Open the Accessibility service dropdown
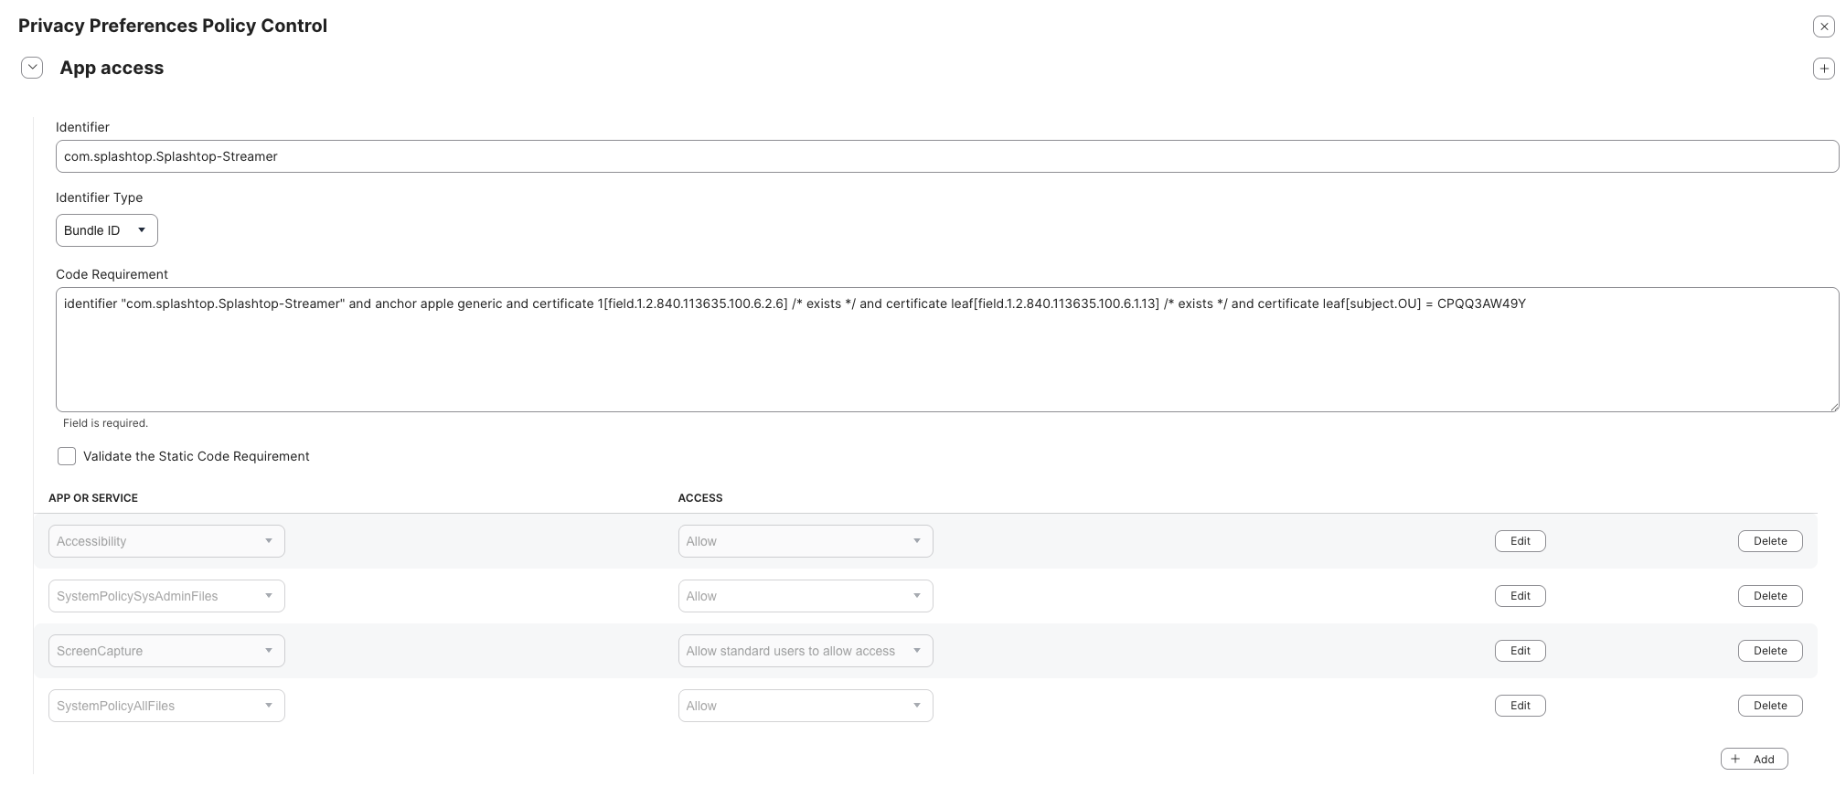Image resolution: width=1846 pixels, height=798 pixels. coord(166,541)
